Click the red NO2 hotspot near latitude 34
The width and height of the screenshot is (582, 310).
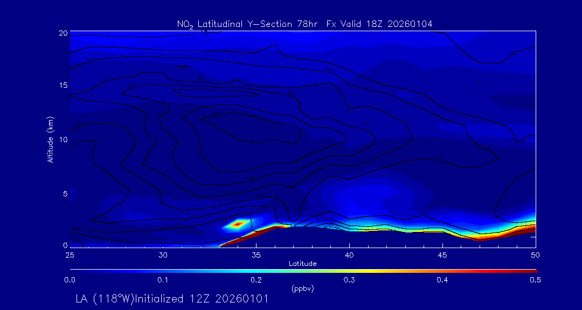point(238,223)
